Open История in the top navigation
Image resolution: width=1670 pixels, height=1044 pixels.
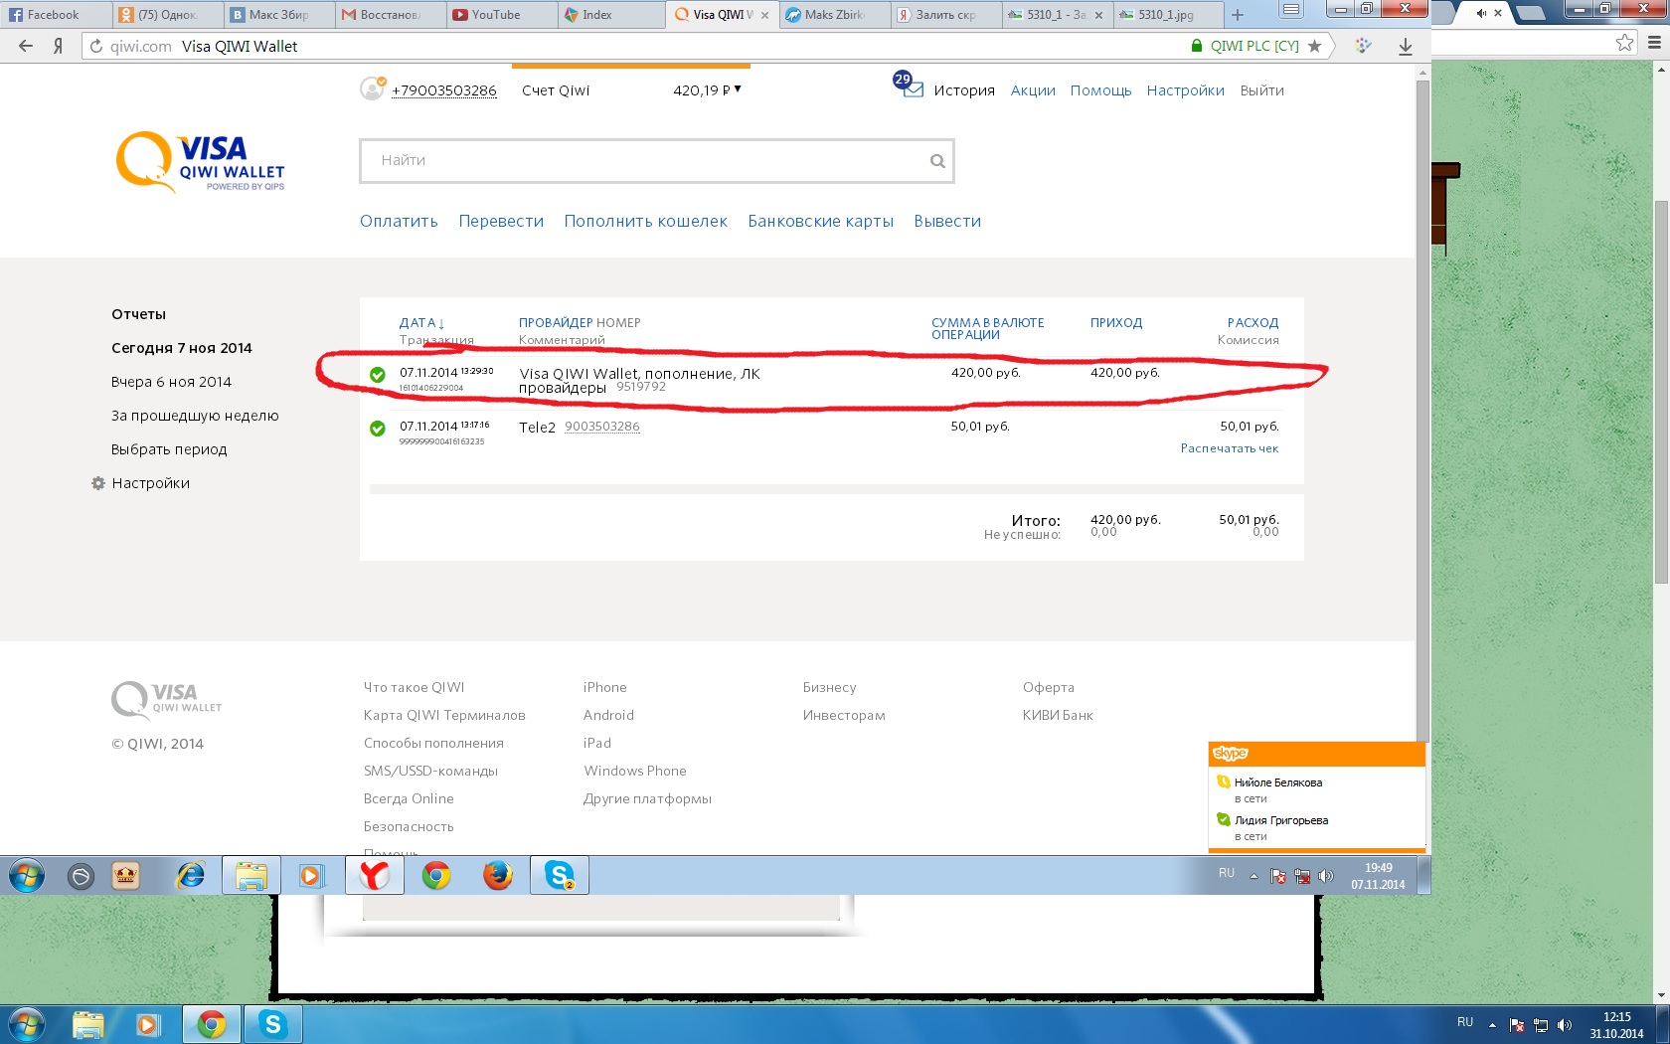point(964,90)
